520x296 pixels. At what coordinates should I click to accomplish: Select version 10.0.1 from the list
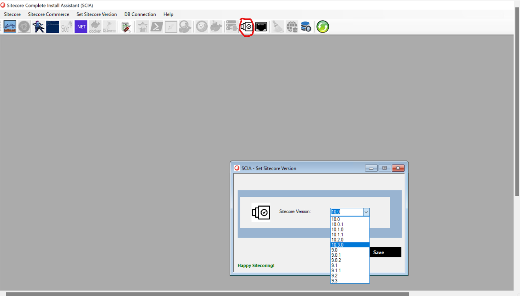pyautogui.click(x=350, y=224)
